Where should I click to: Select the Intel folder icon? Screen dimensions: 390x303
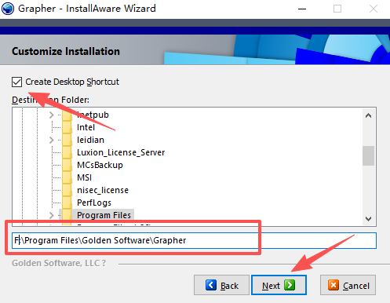(67, 127)
